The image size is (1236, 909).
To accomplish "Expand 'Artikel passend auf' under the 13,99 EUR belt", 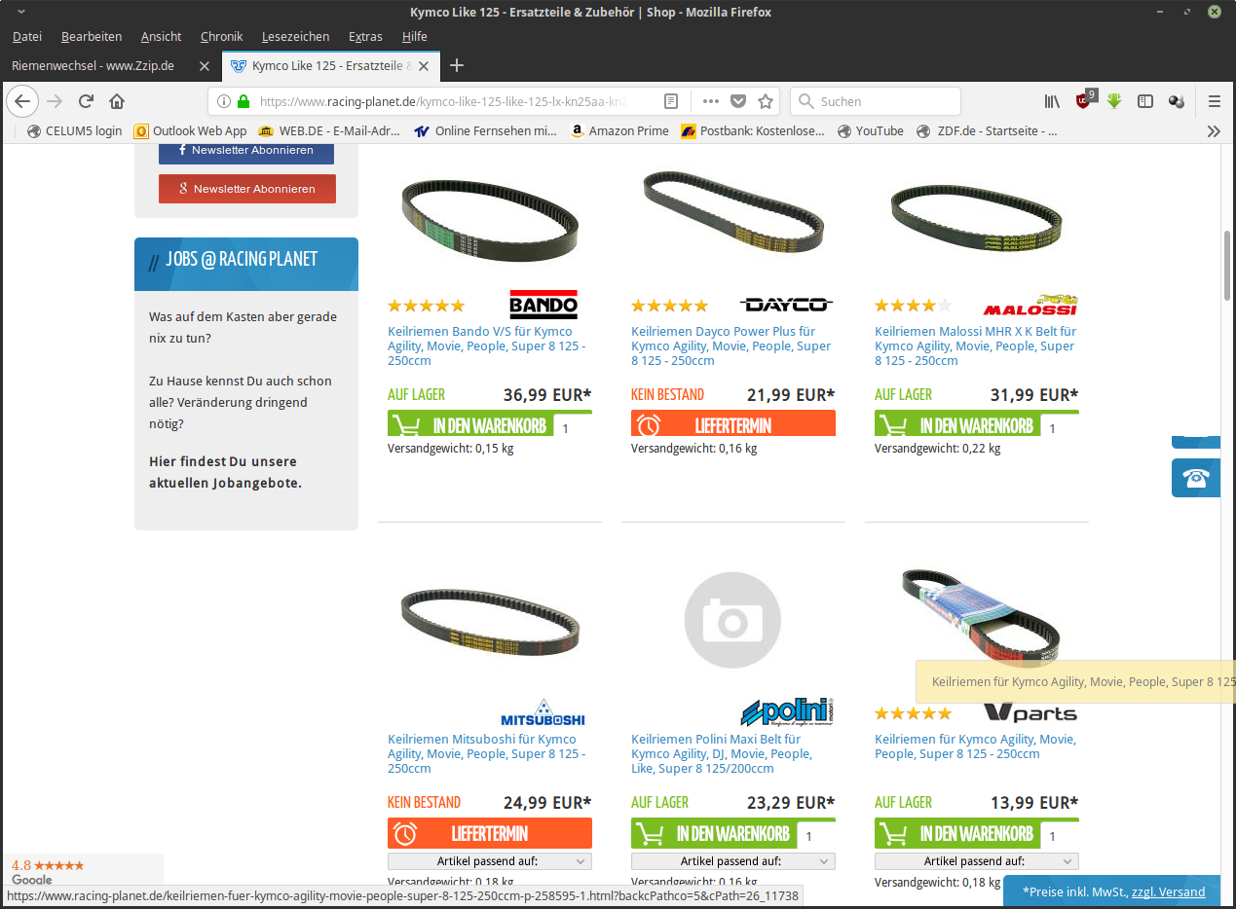I will tap(977, 861).
